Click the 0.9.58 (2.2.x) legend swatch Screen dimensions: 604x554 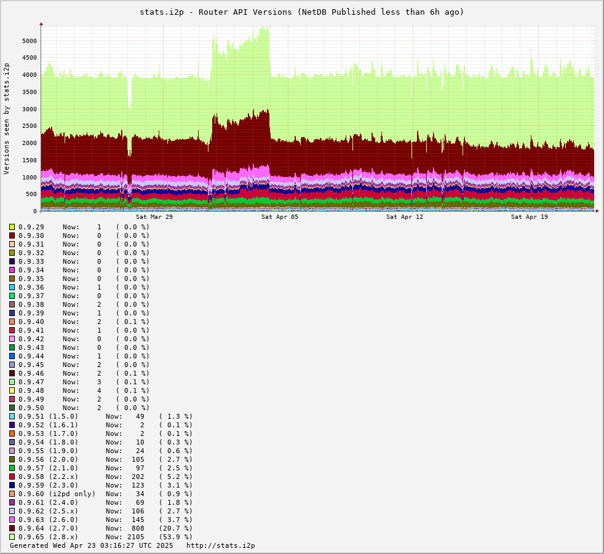coord(12,477)
